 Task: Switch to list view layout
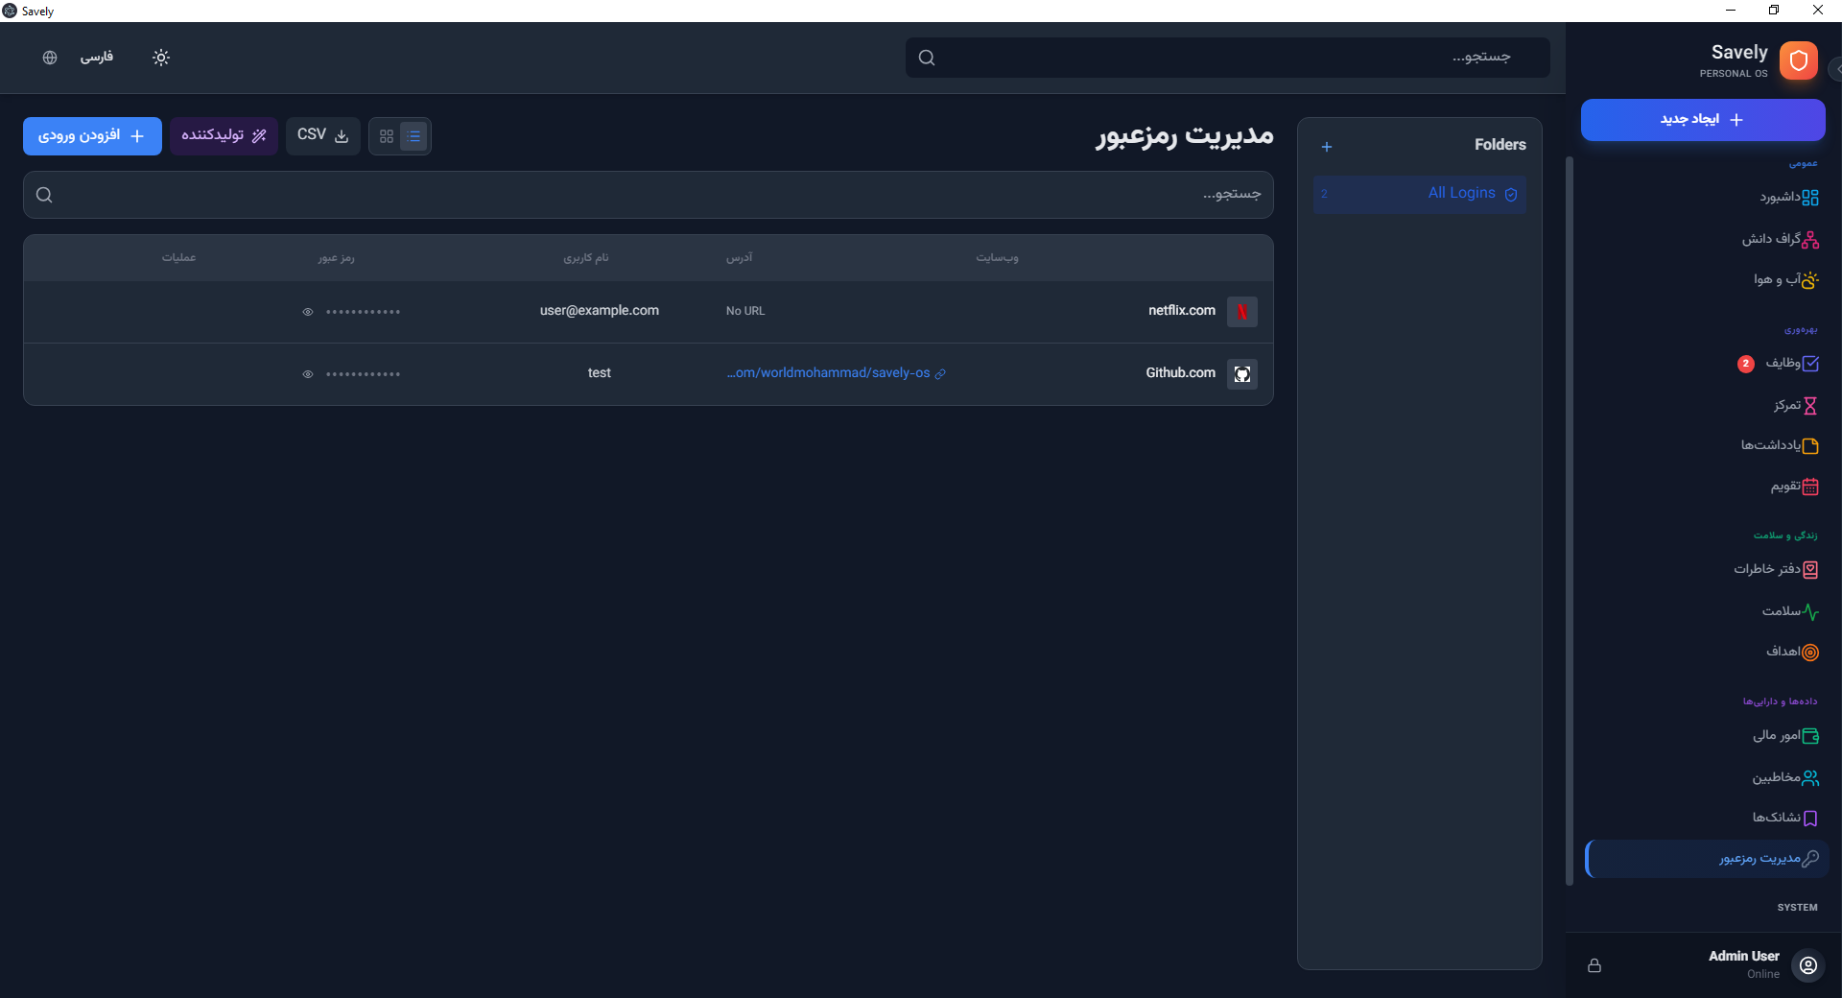(x=413, y=136)
